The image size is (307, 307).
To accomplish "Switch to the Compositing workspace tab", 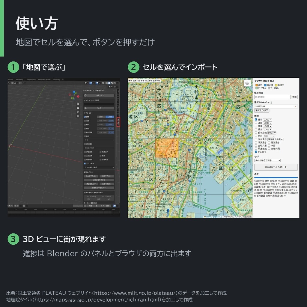I will point(31,79).
